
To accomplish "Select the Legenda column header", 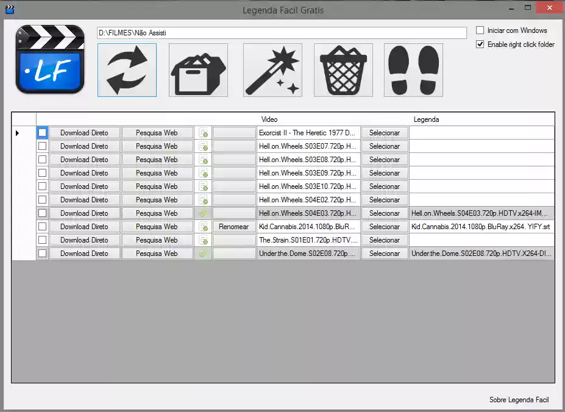I will tap(426, 119).
